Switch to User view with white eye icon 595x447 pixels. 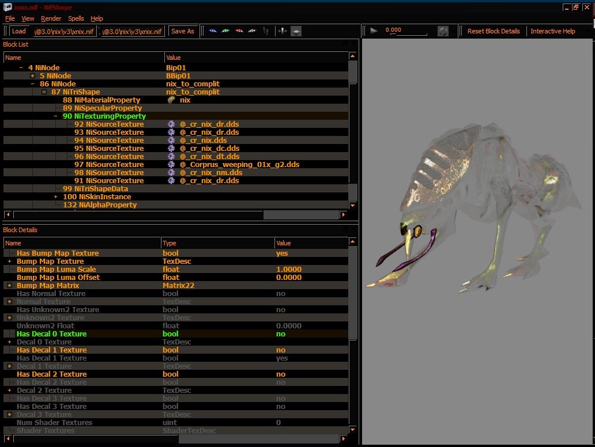point(252,31)
